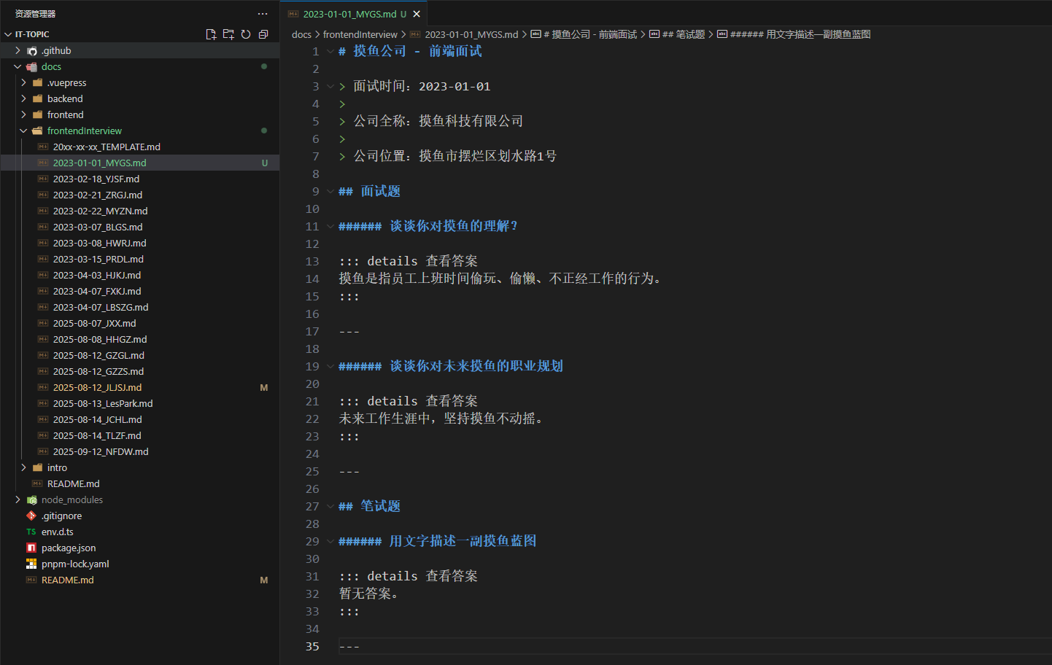This screenshot has width=1052, height=665.
Task: Place cursor on line 35 in editor
Action: 511,646
